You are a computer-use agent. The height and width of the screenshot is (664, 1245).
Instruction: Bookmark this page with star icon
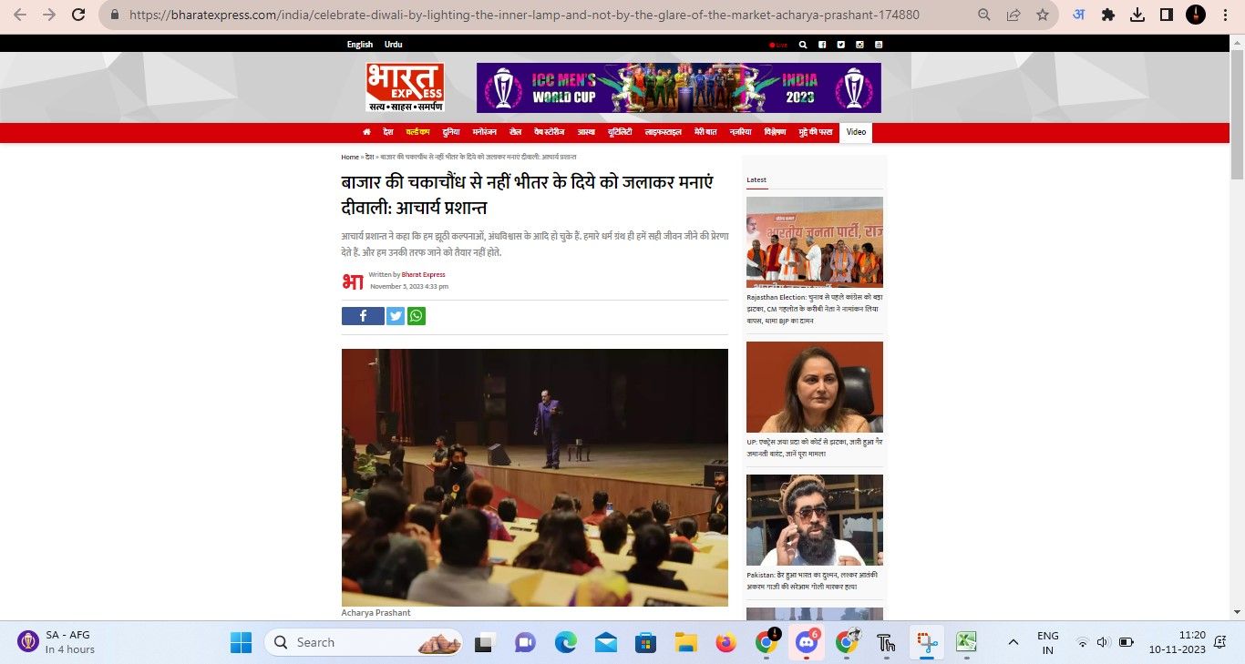pyautogui.click(x=1042, y=15)
